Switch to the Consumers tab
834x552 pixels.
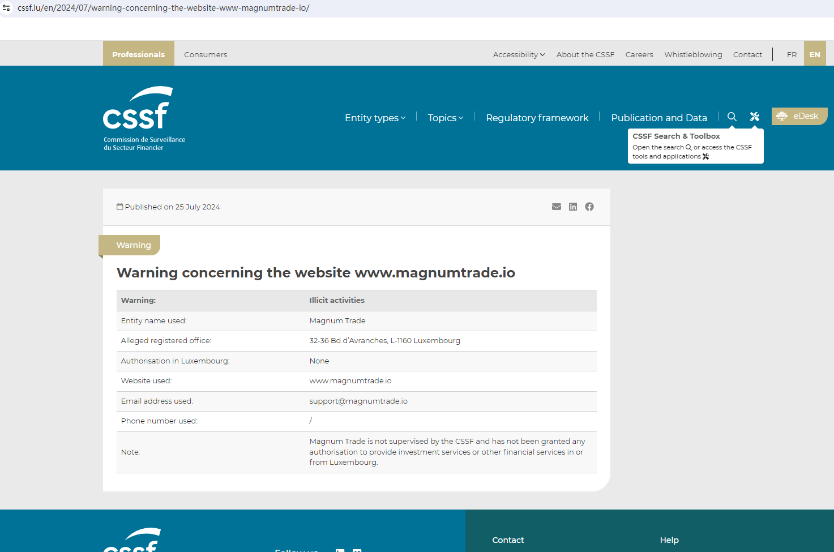(206, 54)
